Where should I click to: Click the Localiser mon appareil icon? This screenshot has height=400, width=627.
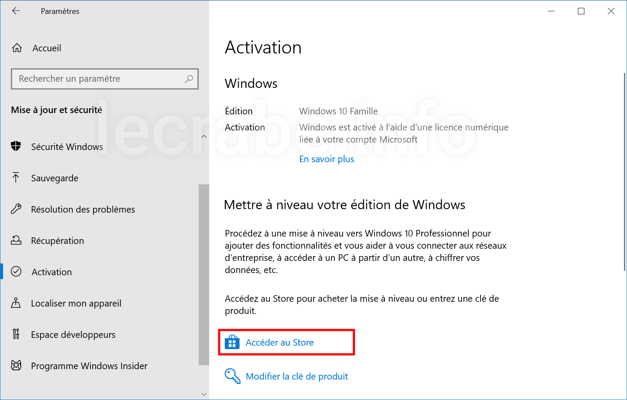(x=16, y=303)
